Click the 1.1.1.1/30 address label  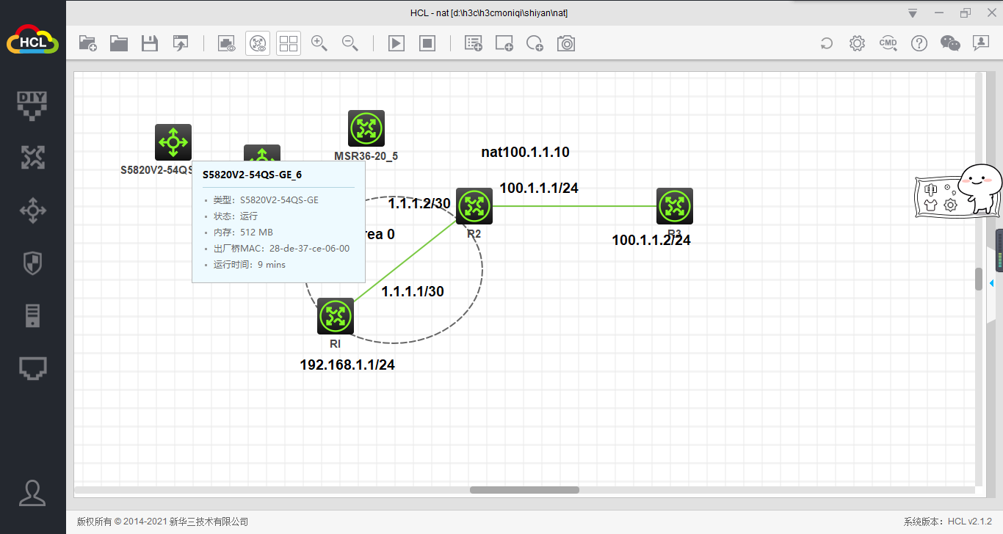coord(413,291)
